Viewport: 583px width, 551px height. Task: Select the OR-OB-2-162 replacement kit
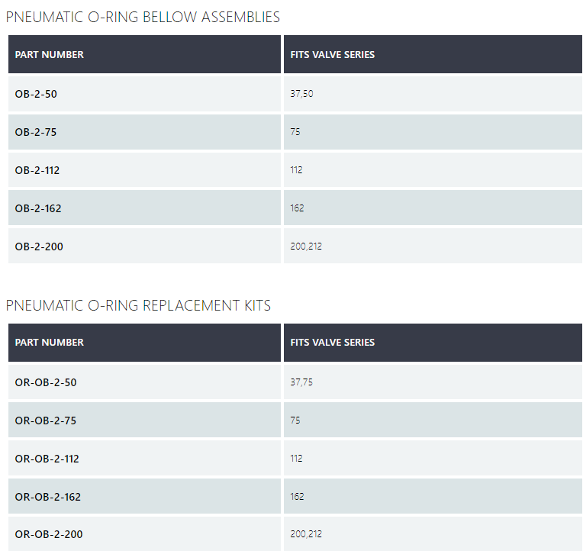[48, 497]
